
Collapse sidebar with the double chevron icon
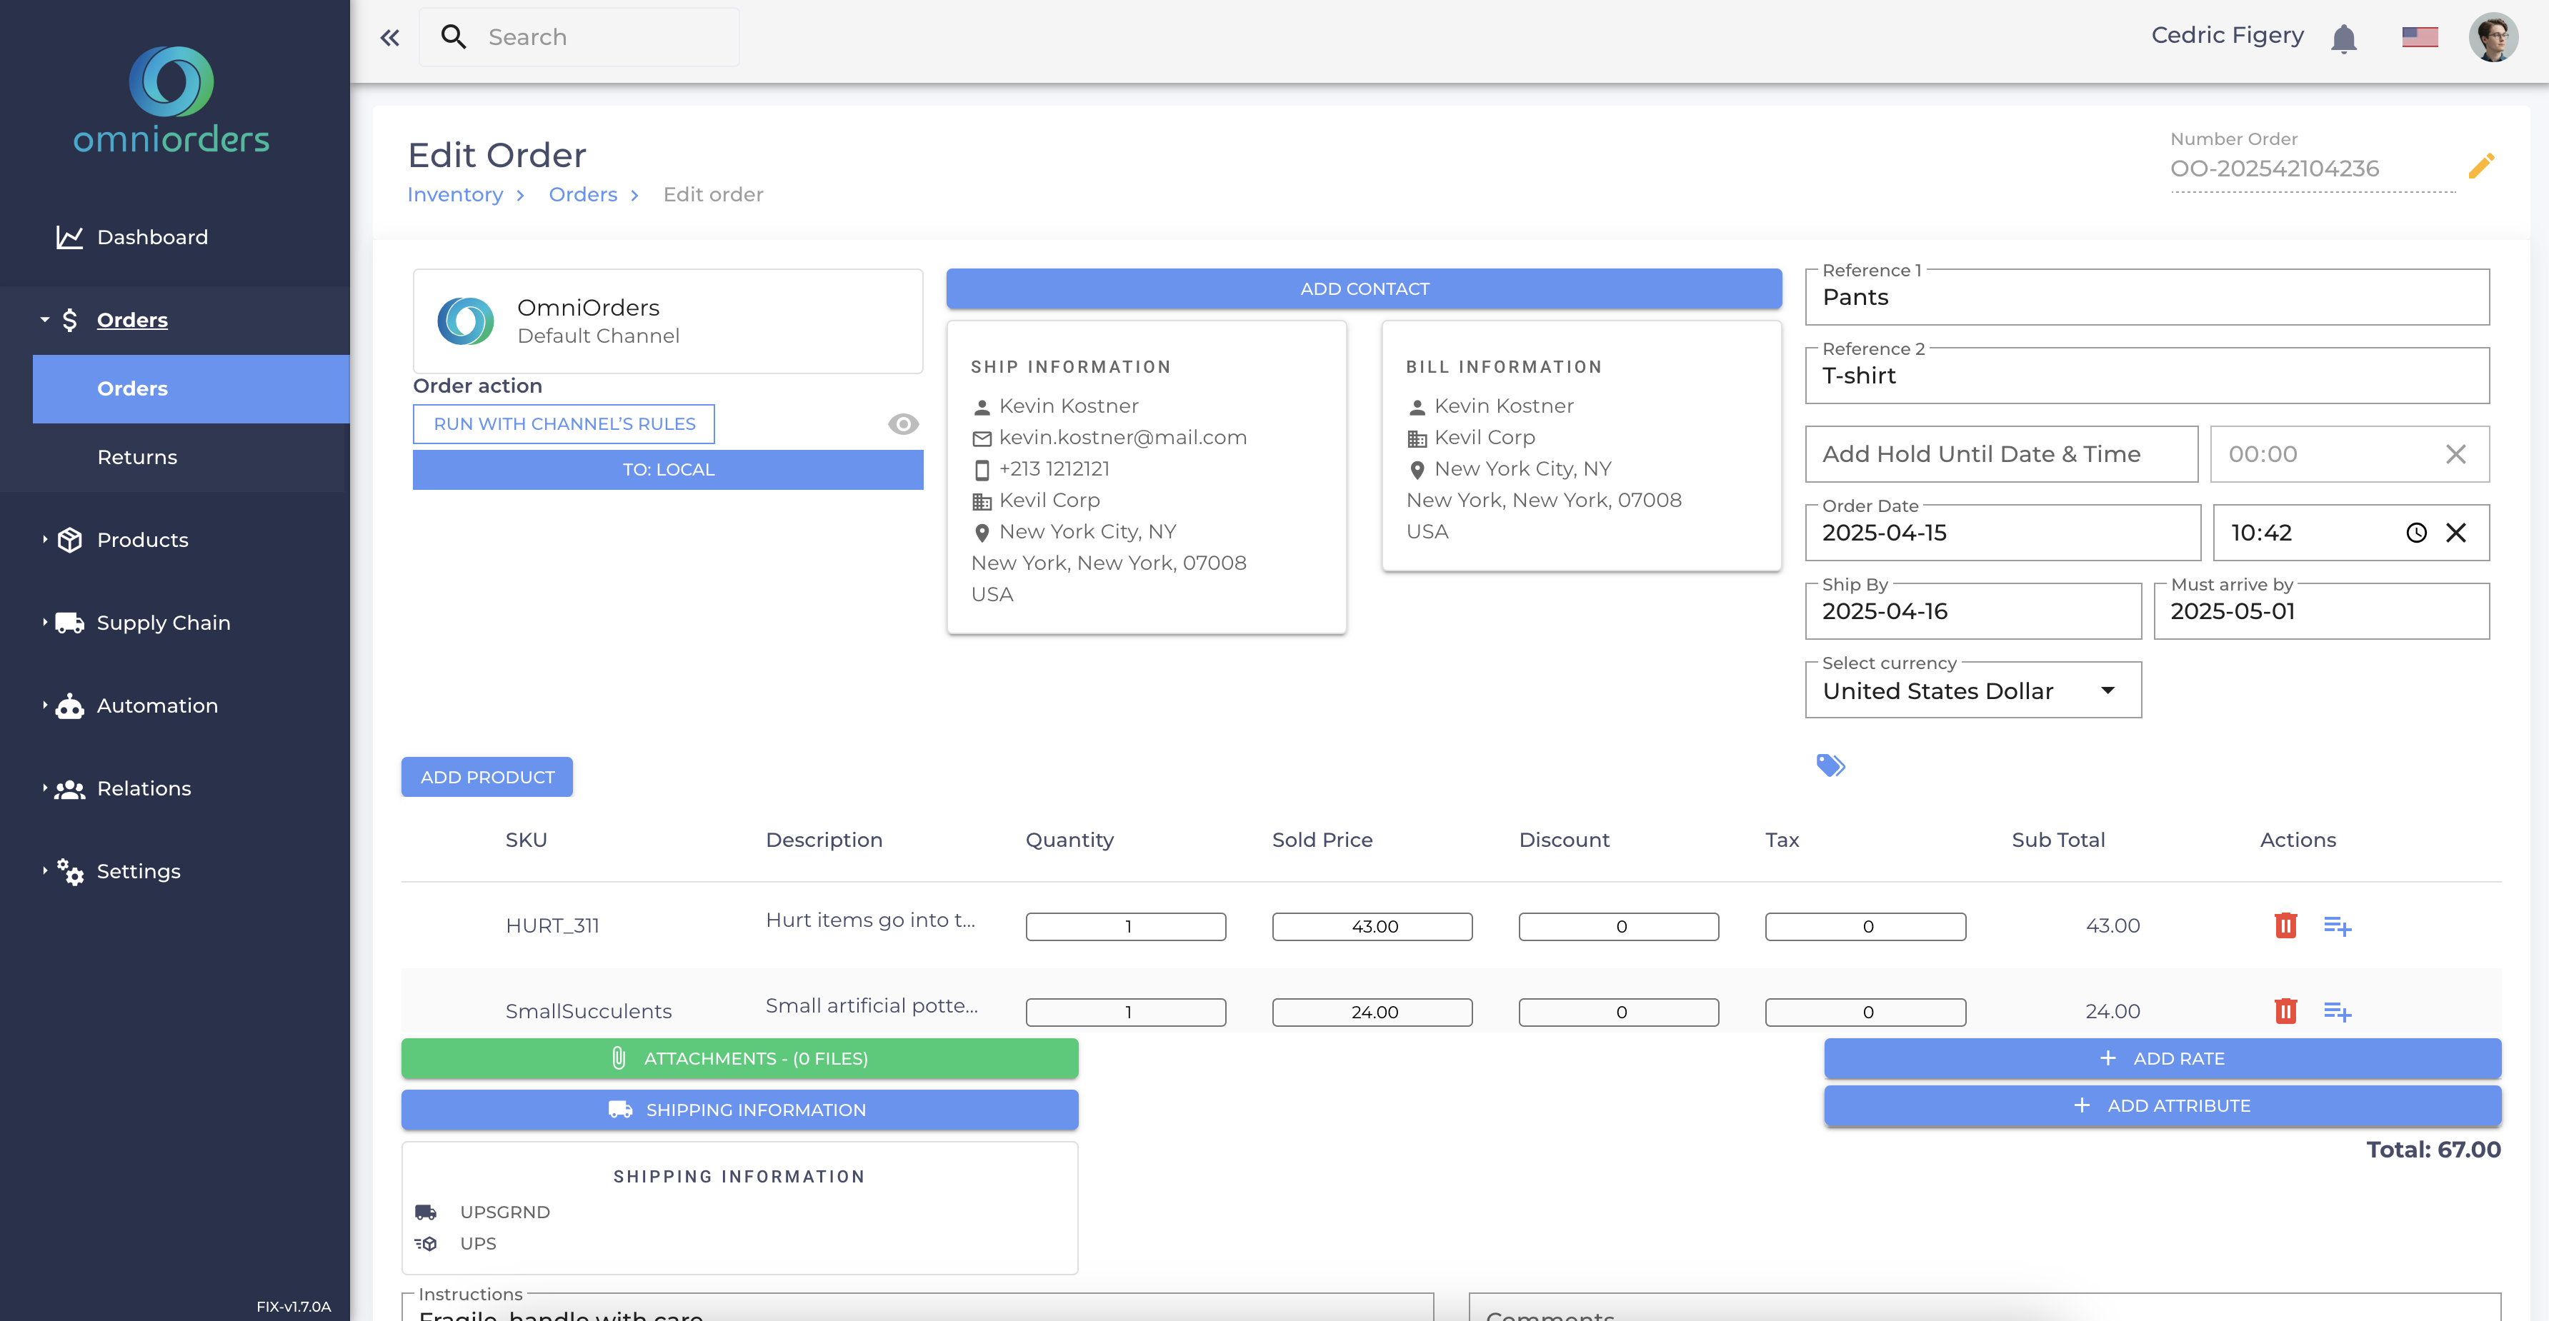[x=390, y=38]
